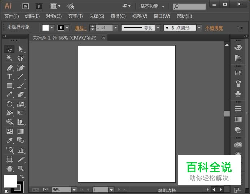Swap fill and stroke colors
250x194 pixels.
click(x=22, y=176)
